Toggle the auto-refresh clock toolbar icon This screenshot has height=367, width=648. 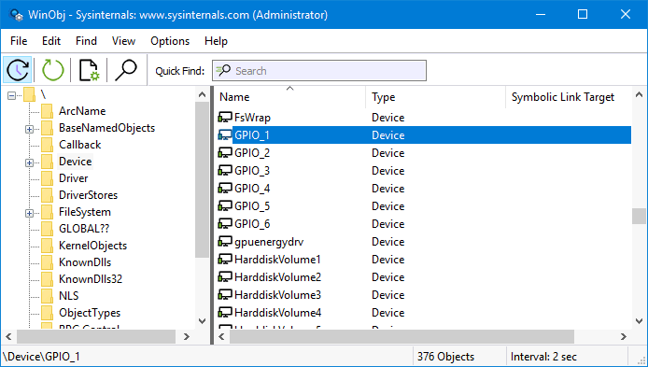(18, 70)
